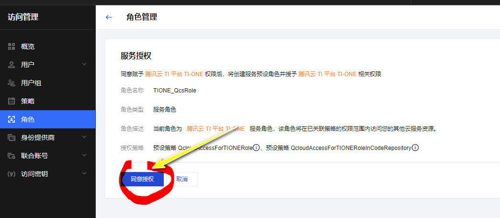Viewport: 500px width, 218px height.
Task: Click the 用户 person icon
Action: [11, 65]
